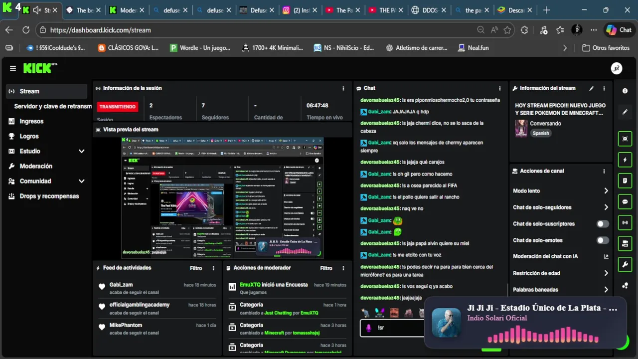Toggle the channel actions camera sidebar icon

(625, 243)
